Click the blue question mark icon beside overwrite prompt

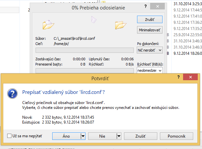pyautogui.click(x=12, y=93)
